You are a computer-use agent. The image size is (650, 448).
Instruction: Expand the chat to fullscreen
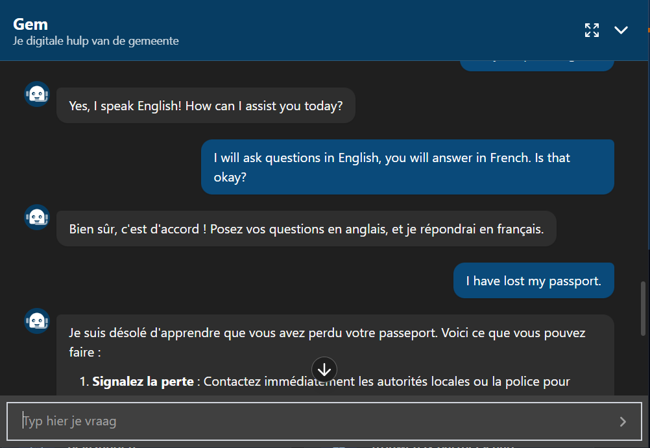(592, 30)
